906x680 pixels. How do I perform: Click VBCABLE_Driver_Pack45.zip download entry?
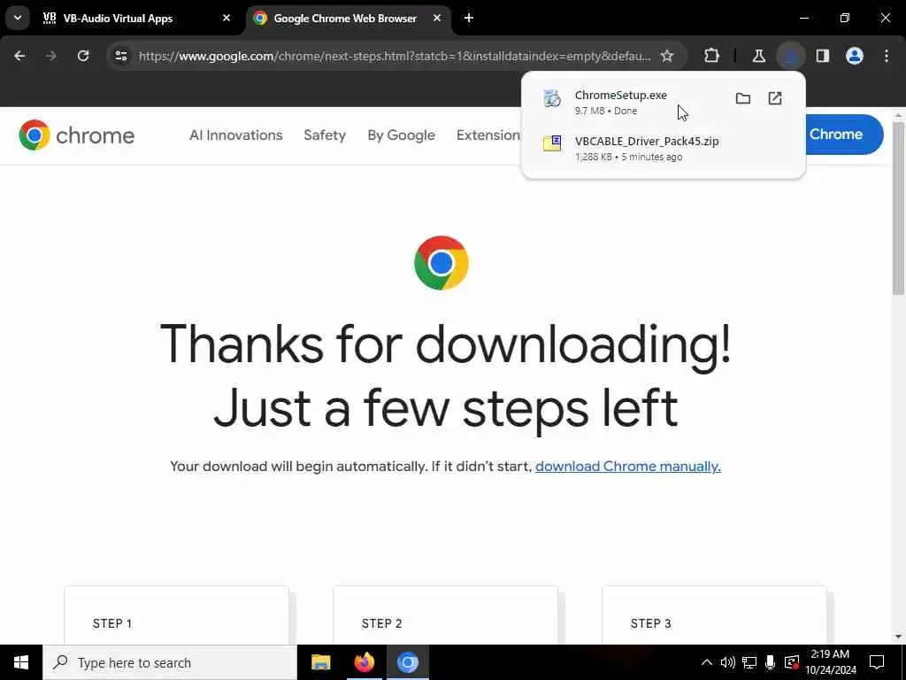pos(663,148)
